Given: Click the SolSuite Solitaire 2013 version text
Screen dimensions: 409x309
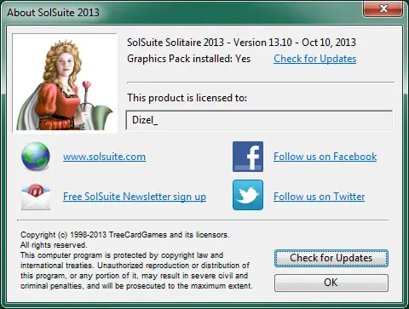Looking at the screenshot, I should (241, 43).
